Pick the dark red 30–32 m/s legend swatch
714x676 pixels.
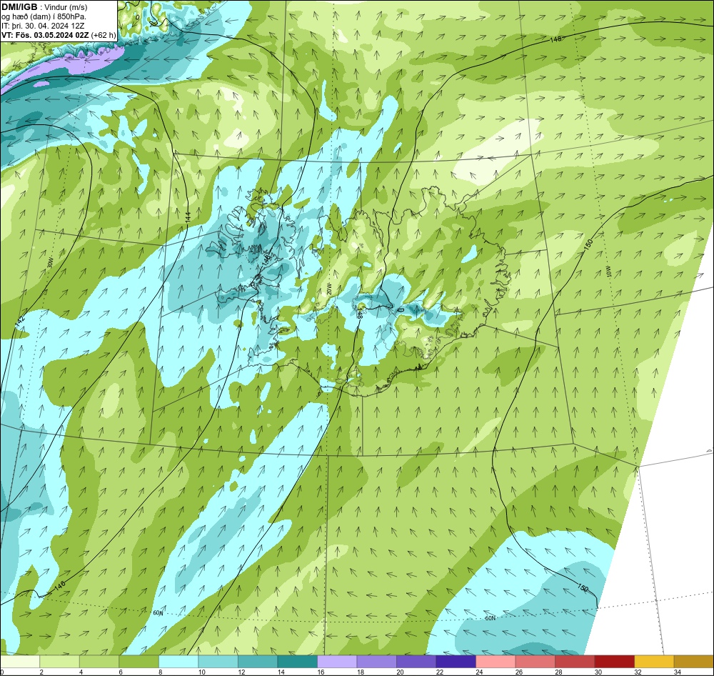614,662
